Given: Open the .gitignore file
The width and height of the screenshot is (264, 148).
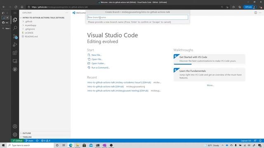Looking at the screenshot, I should pyautogui.click(x=30, y=29).
